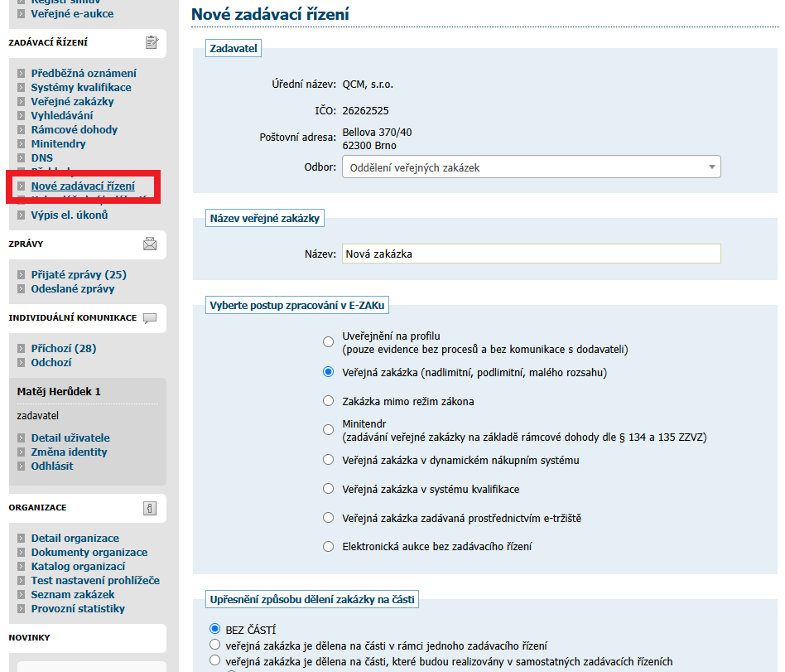Go to Veřejné zakázky menu item
Viewport: 785px width, 672px height.
[x=73, y=102]
